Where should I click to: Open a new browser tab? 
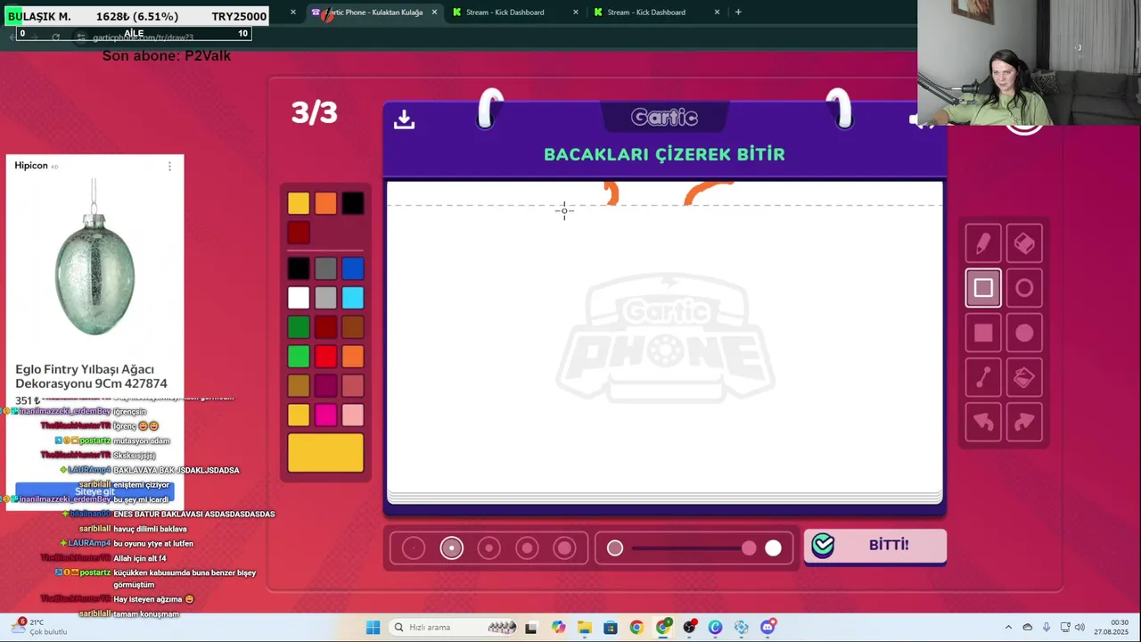pyautogui.click(x=738, y=12)
